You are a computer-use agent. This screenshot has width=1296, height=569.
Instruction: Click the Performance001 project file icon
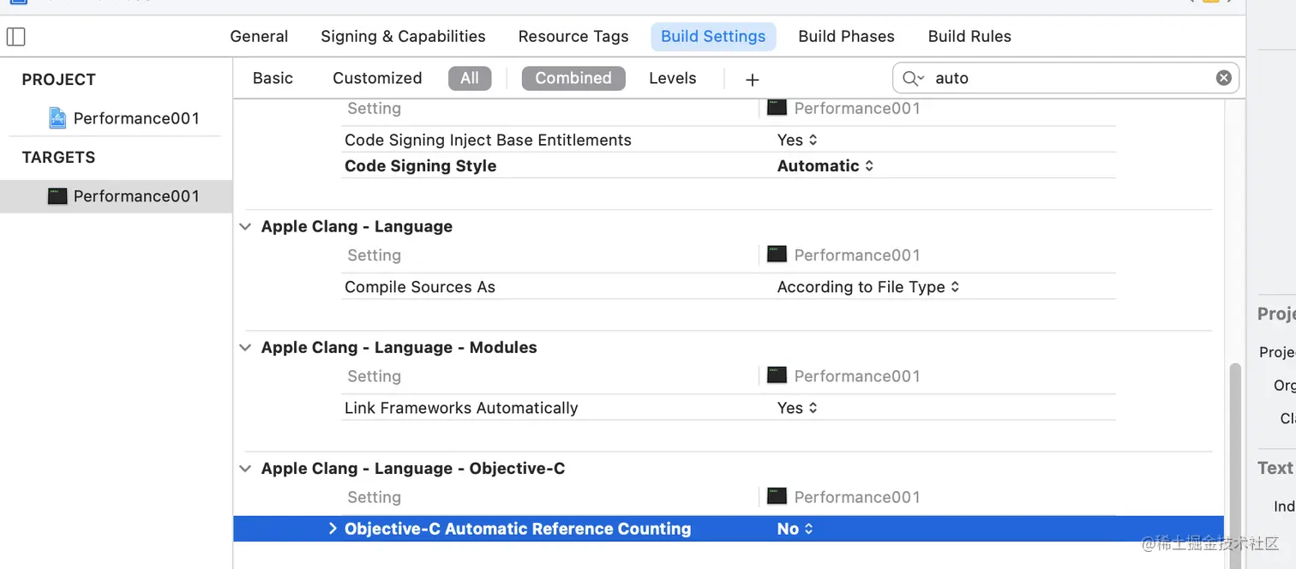point(57,118)
